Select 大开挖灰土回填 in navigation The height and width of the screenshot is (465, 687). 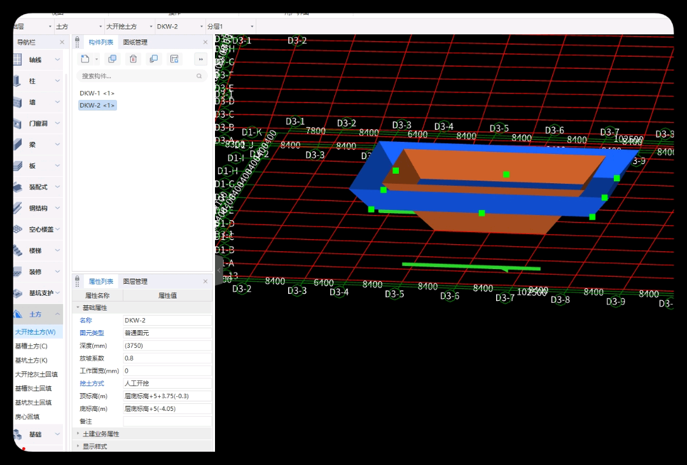[36, 374]
